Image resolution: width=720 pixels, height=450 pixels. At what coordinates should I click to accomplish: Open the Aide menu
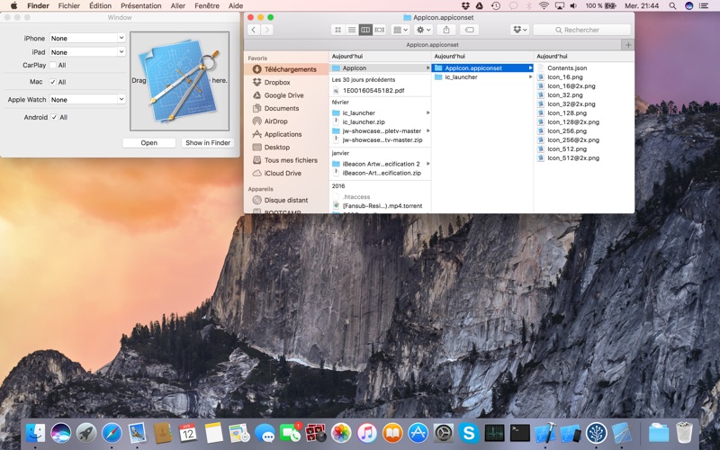[x=236, y=5]
